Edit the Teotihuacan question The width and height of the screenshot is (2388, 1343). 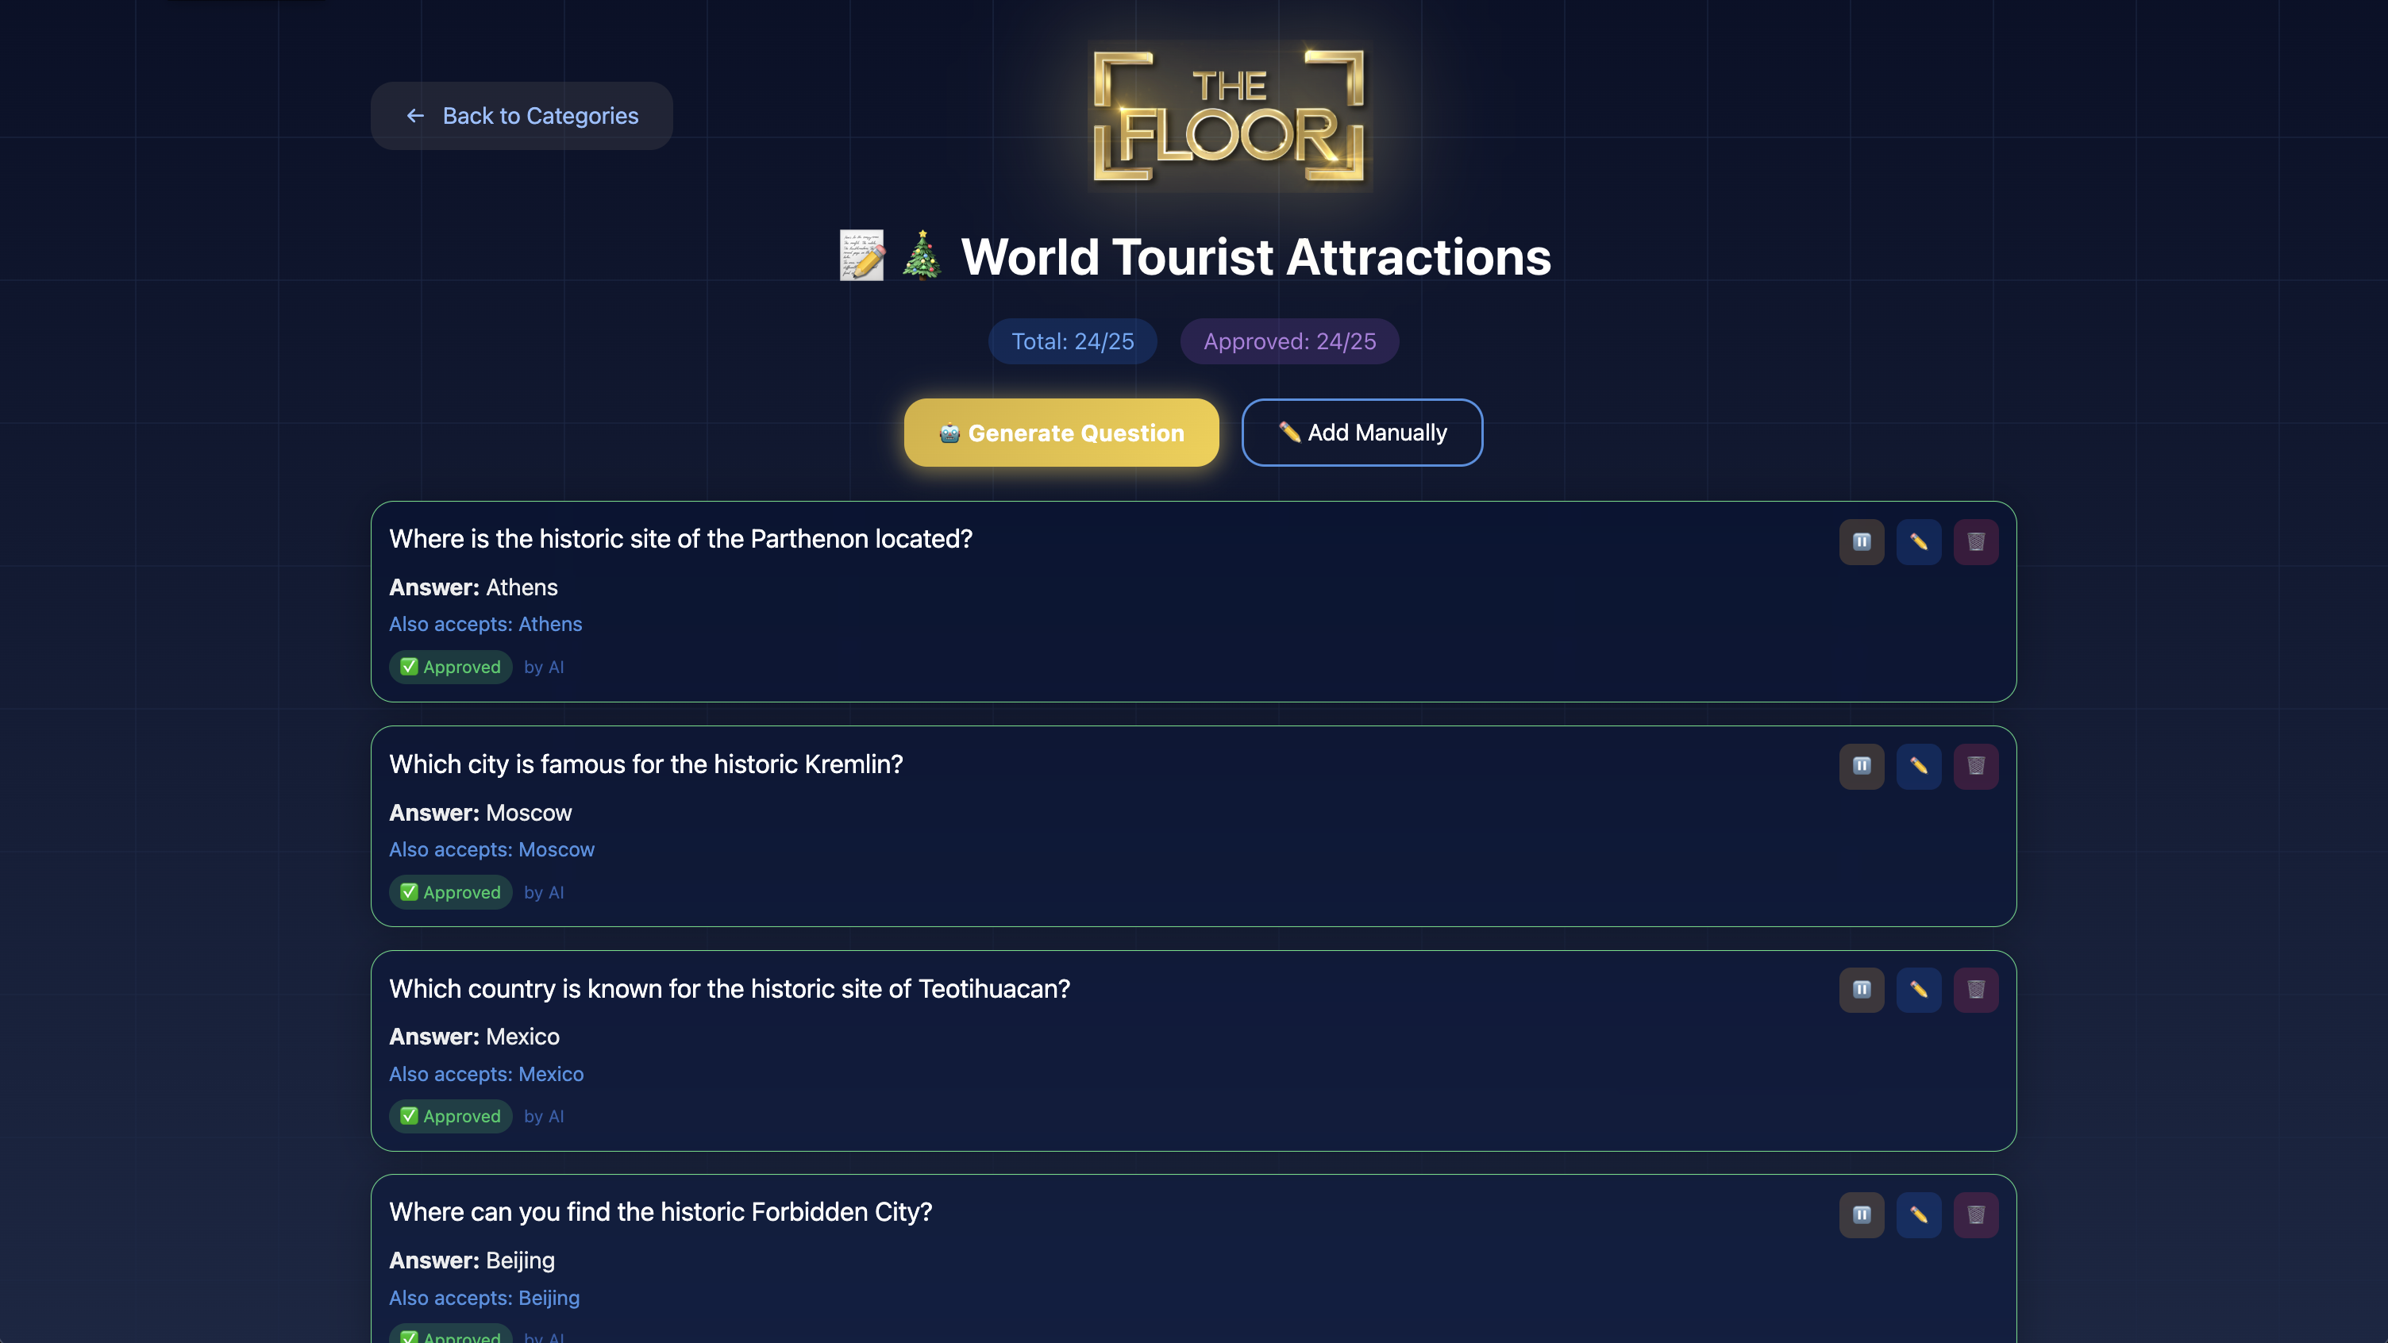1918,990
